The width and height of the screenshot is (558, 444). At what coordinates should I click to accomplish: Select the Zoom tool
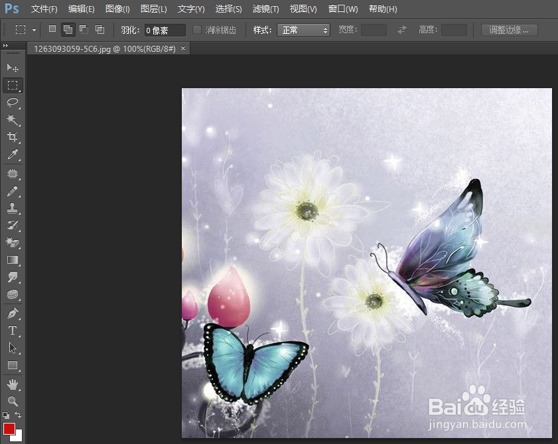(x=13, y=402)
